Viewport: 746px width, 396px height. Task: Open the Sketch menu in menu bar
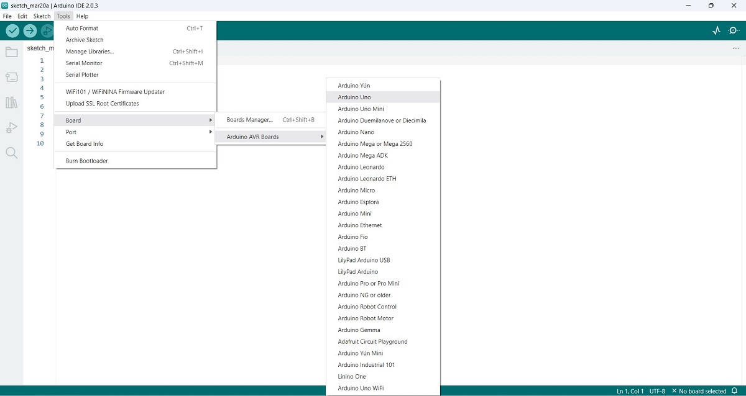[42, 16]
